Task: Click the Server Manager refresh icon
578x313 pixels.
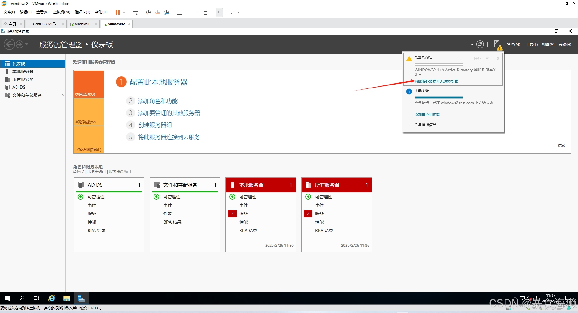Action: pyautogui.click(x=480, y=45)
